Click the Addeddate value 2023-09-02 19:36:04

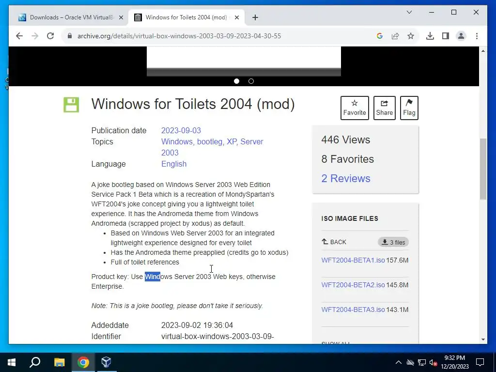(197, 325)
